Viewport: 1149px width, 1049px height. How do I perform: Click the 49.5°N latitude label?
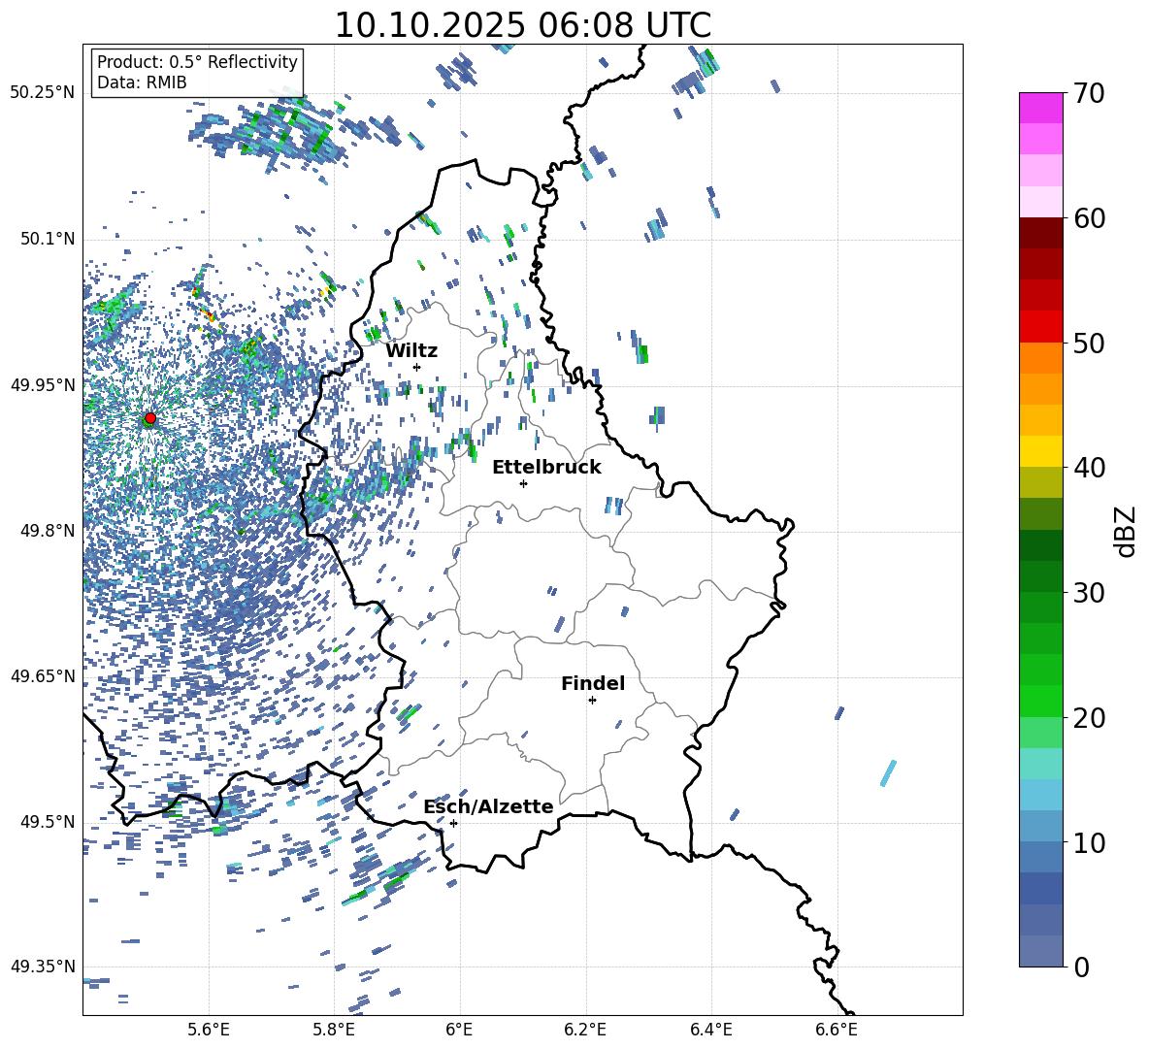coord(47,822)
